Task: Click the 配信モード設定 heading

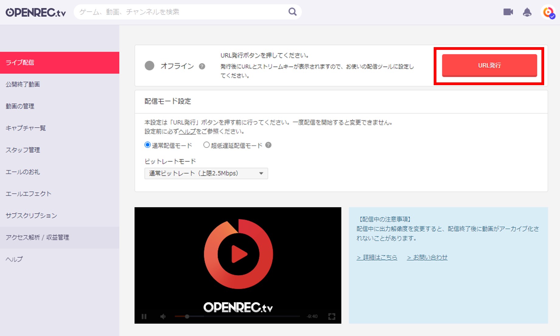Action: [168, 101]
